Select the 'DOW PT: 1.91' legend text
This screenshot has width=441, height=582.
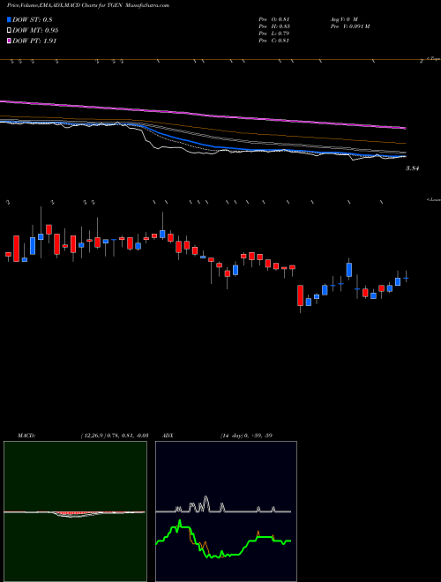pos(34,41)
